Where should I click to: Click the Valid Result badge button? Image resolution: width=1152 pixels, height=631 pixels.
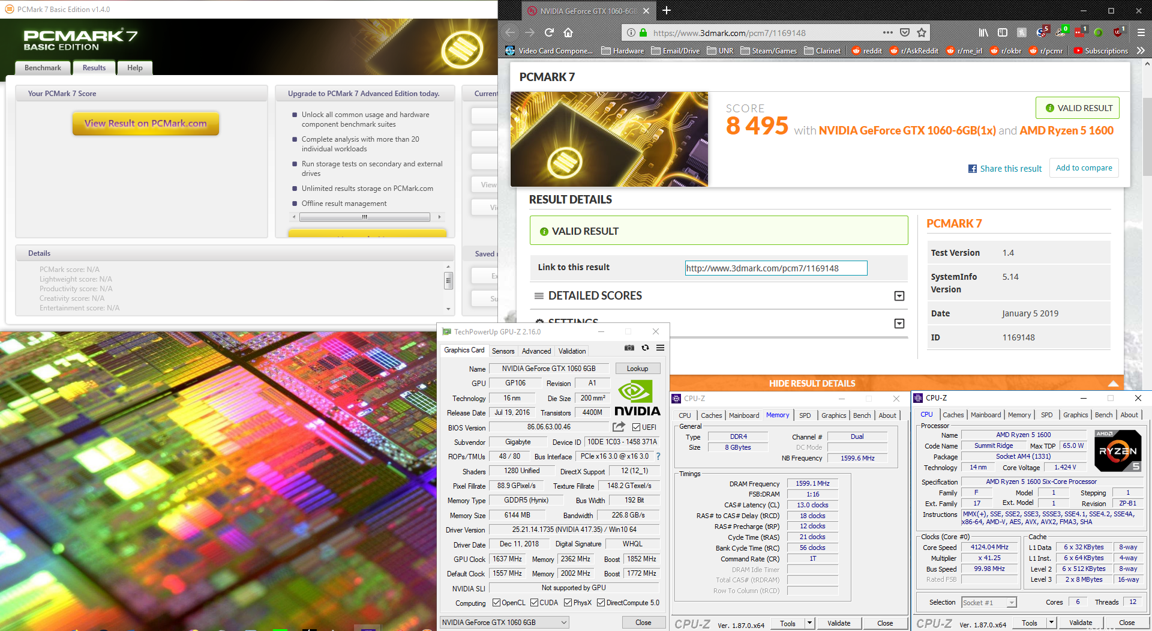click(x=1078, y=108)
